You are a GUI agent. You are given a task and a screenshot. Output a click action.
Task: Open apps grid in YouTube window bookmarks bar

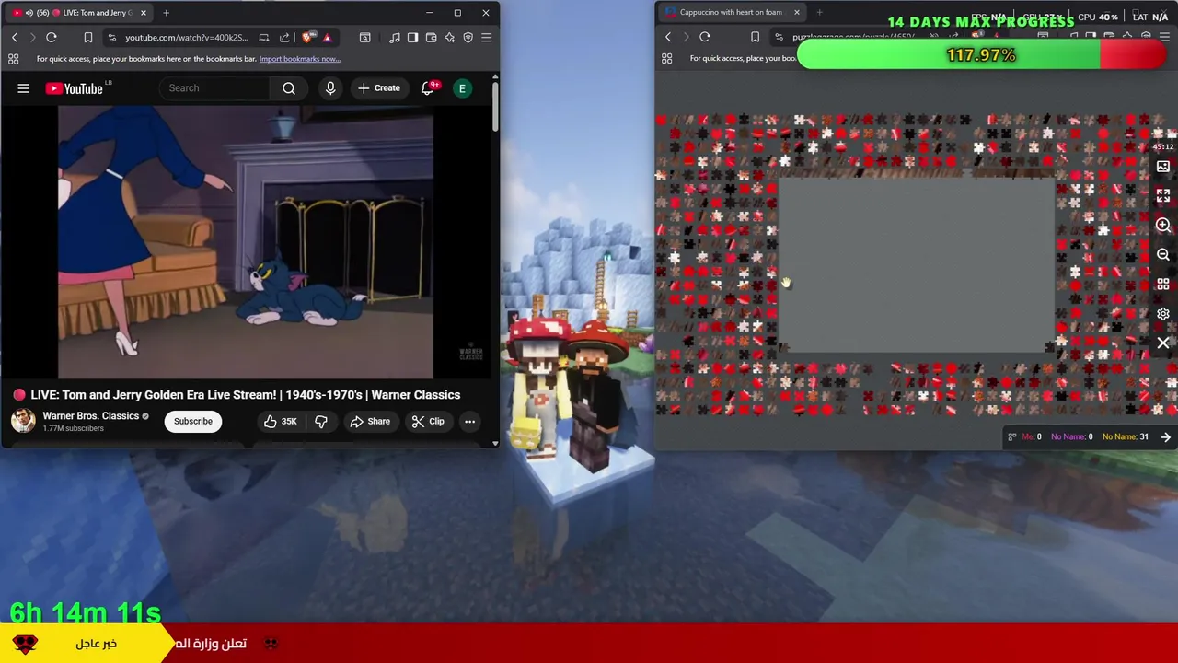[13, 59]
